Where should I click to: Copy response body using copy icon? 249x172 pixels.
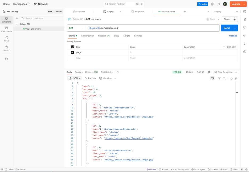(x=231, y=78)
